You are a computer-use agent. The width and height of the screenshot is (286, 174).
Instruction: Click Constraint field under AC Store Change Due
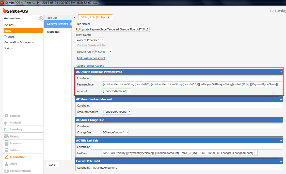tap(187, 126)
